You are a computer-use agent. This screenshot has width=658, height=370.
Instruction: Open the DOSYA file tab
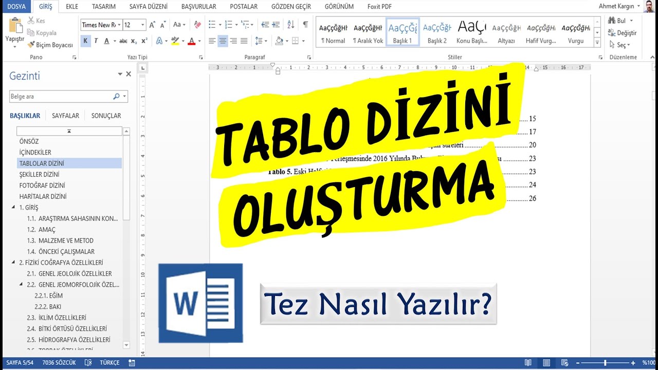tap(16, 7)
